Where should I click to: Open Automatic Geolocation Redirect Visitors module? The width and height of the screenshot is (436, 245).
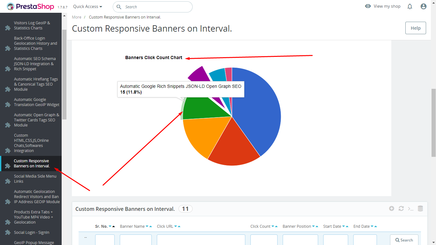(37, 197)
